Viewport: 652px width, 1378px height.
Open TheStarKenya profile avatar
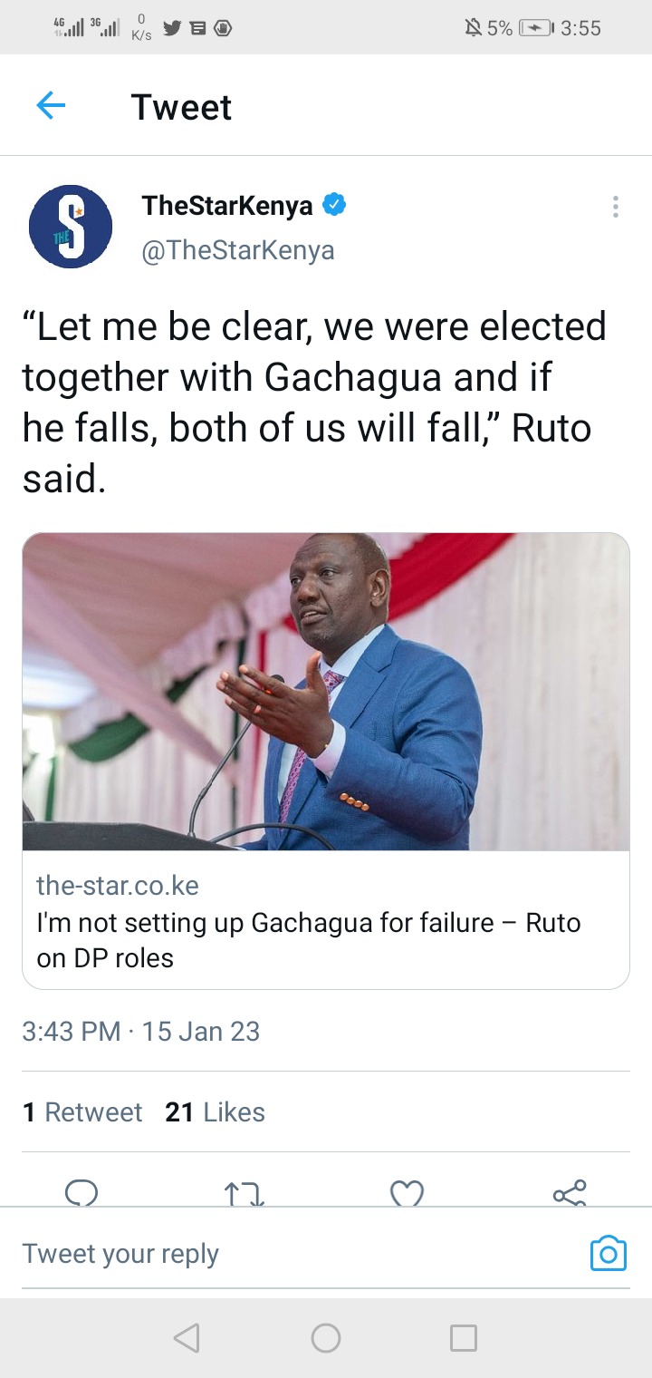click(71, 226)
